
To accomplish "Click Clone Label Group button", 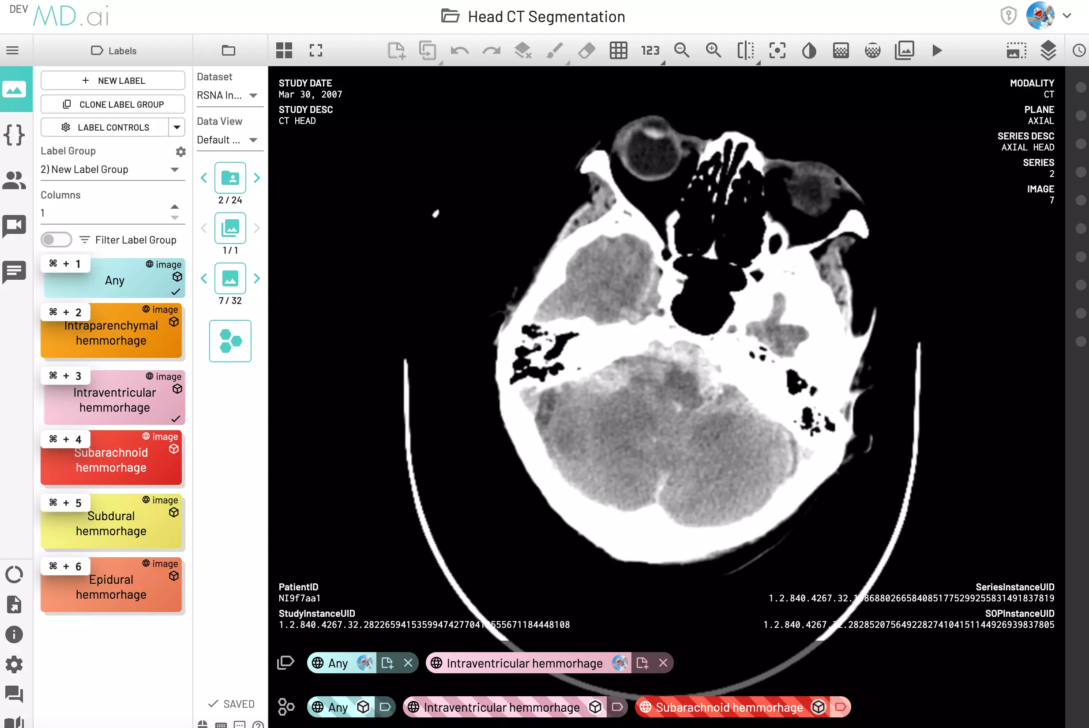I will (x=113, y=104).
